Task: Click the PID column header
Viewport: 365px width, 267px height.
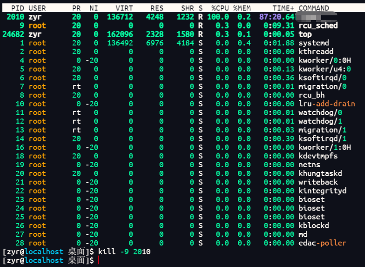Action: point(18,8)
